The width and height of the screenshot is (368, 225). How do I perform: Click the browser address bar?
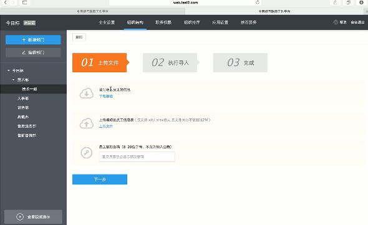click(185, 2)
